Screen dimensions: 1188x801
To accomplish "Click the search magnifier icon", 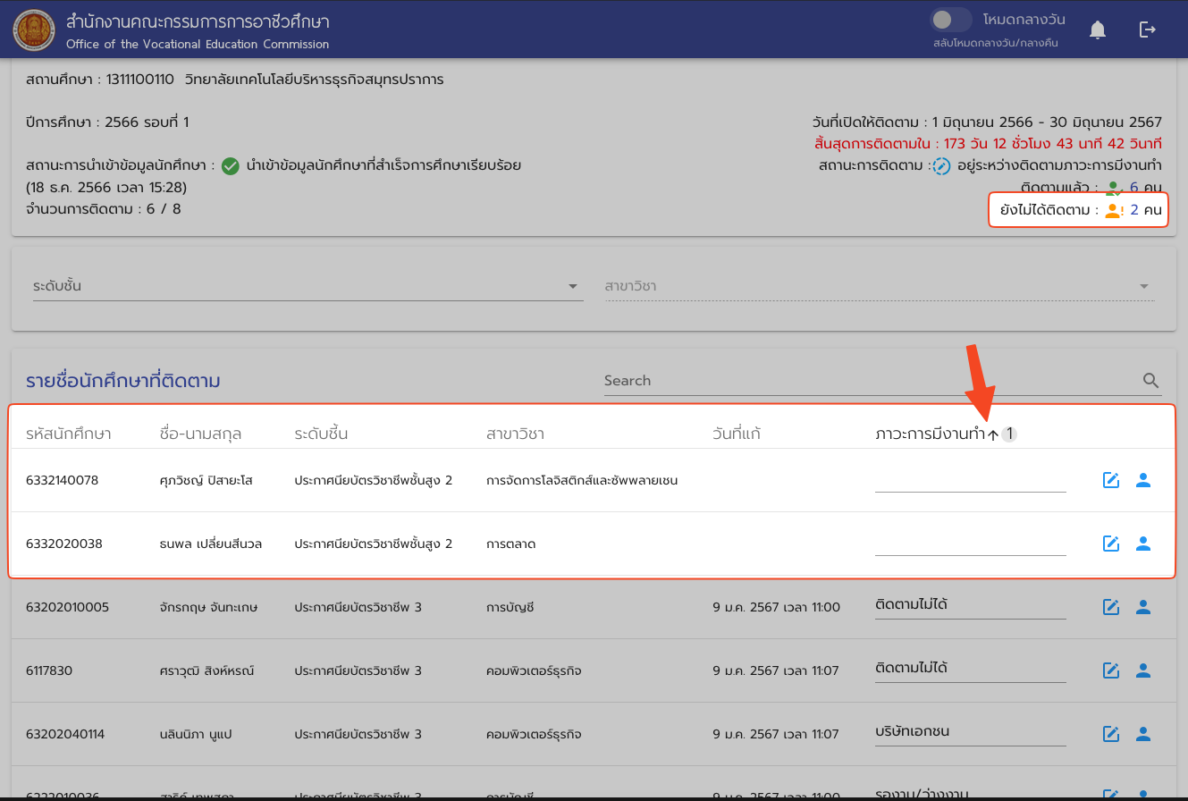I will pos(1151,381).
